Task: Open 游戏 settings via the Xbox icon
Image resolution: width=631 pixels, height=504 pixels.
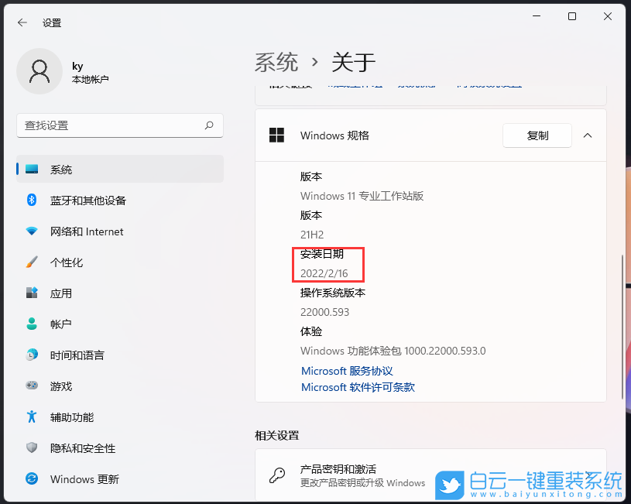Action: [x=32, y=386]
